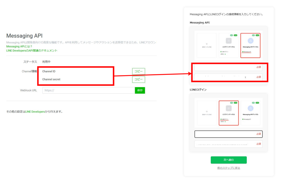The height and width of the screenshot is (188, 281).
Task: Click the 次へ進む button
Action: [x=228, y=160]
